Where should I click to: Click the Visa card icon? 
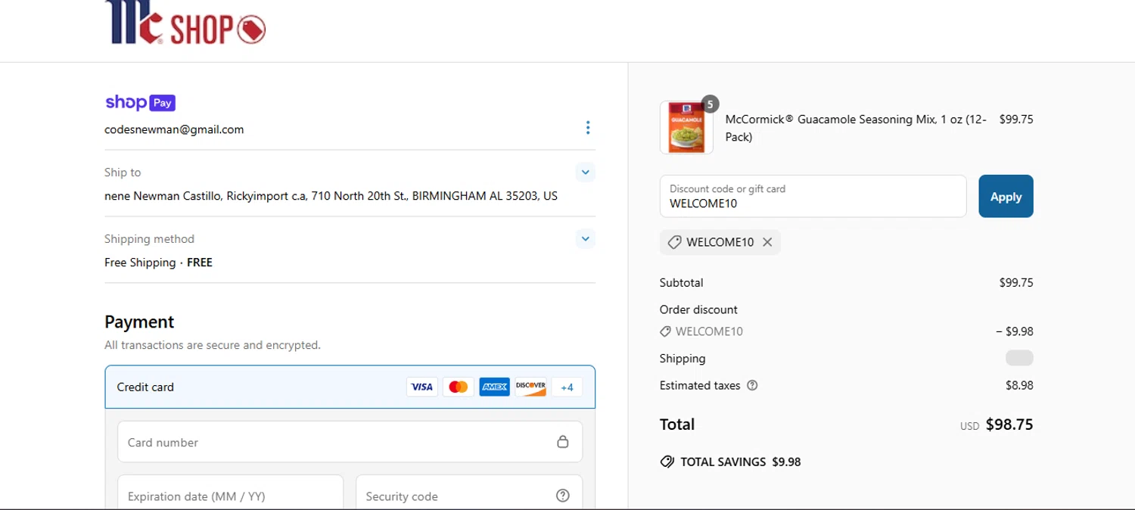pos(421,387)
